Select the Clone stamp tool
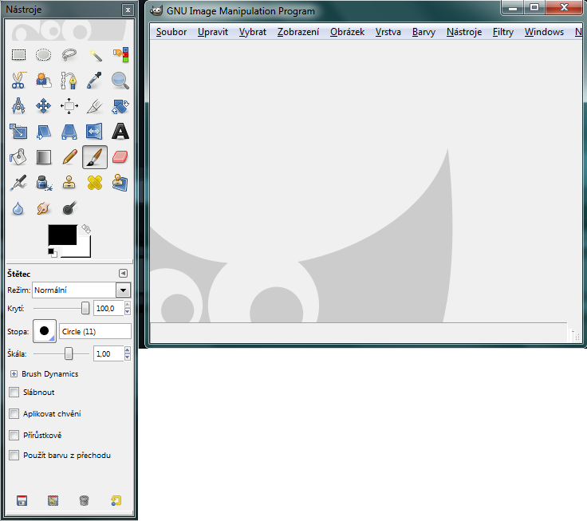This screenshot has height=521, width=587. click(69, 183)
